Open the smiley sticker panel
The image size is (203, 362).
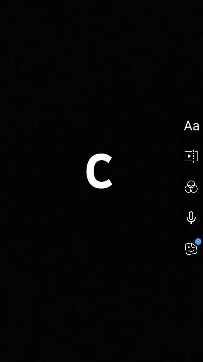191,249
